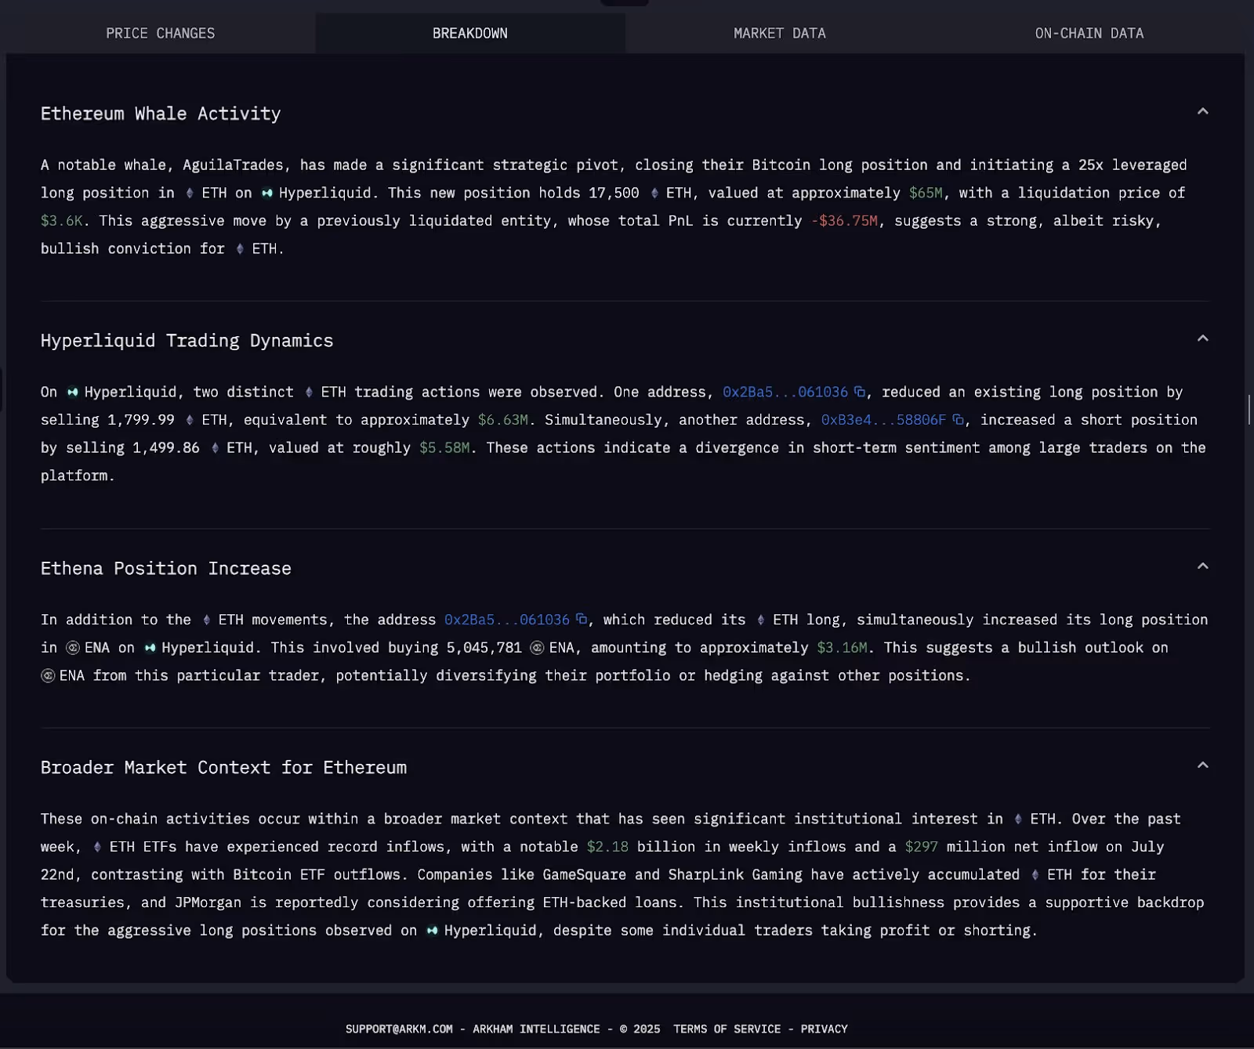Click Hyperliquid icon in Ethena section
Image resolution: width=1254 pixels, height=1049 pixels.
point(150,648)
